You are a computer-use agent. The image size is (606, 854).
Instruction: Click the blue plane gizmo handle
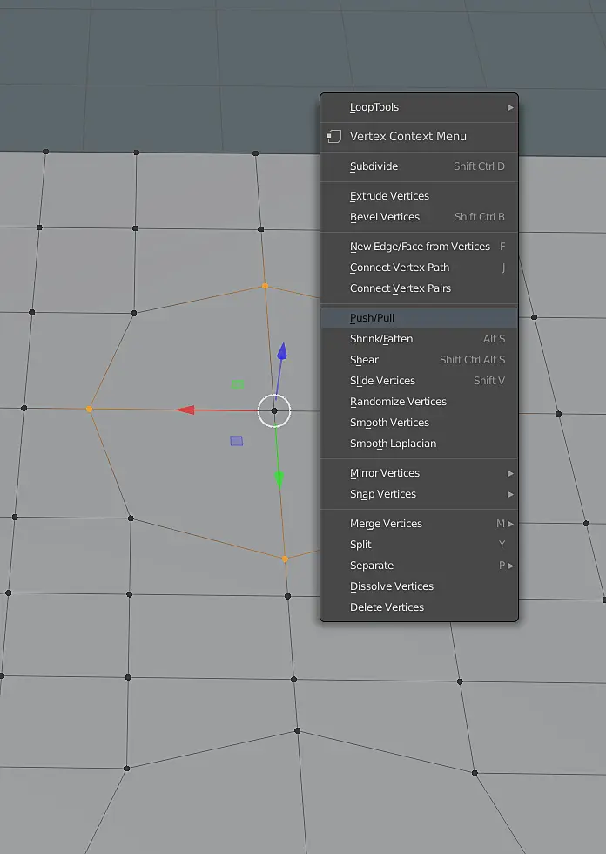tap(237, 441)
